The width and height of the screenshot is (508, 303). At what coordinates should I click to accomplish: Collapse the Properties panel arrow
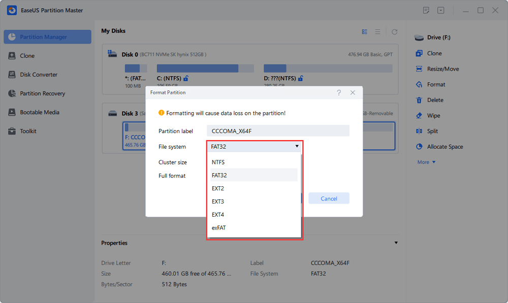click(396, 243)
